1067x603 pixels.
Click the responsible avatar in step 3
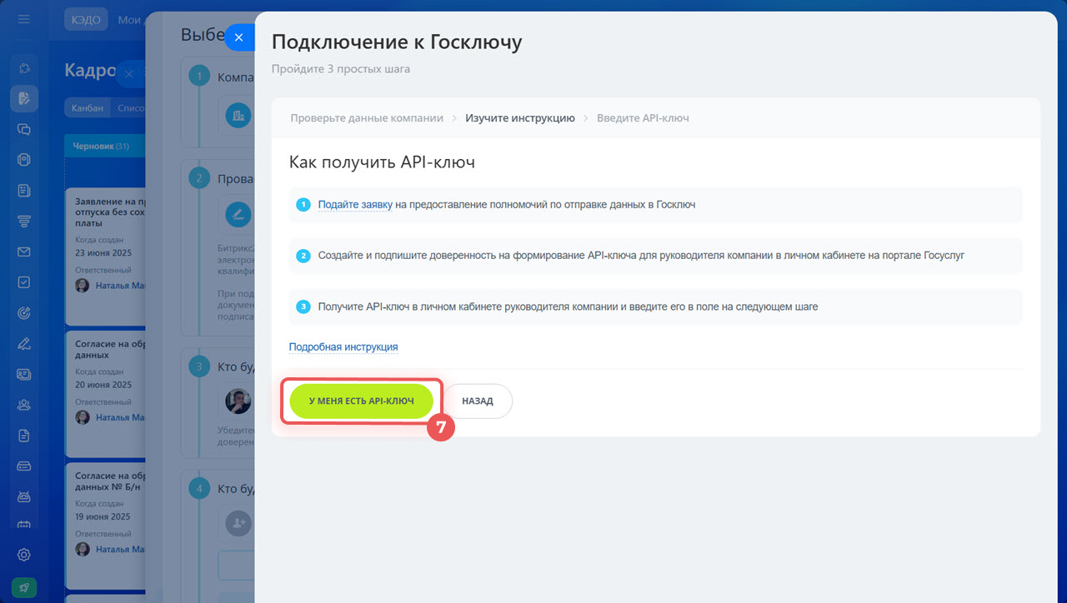tap(238, 401)
